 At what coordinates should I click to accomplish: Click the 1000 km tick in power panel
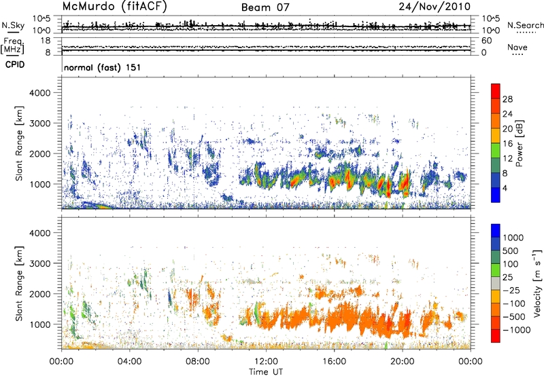39,184
